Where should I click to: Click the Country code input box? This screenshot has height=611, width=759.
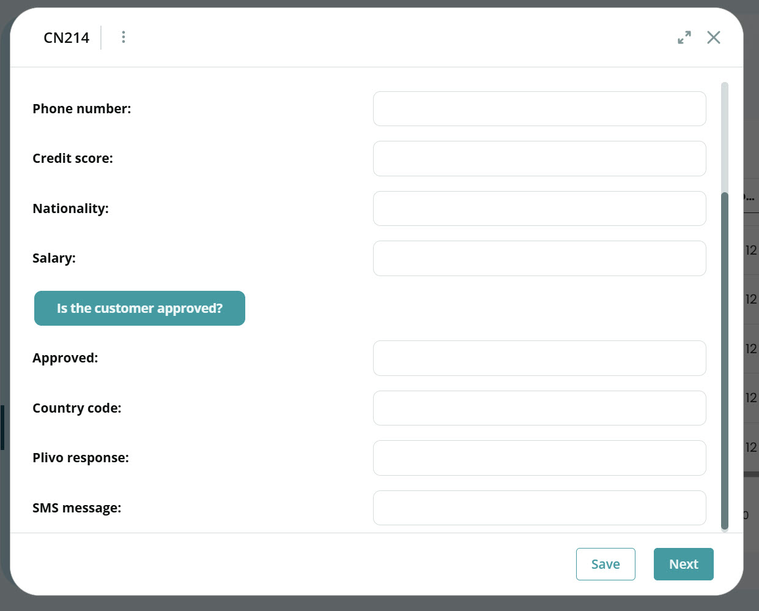point(539,408)
